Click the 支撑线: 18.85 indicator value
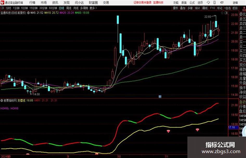This screenshot has width=246, height=158. tap(25, 100)
